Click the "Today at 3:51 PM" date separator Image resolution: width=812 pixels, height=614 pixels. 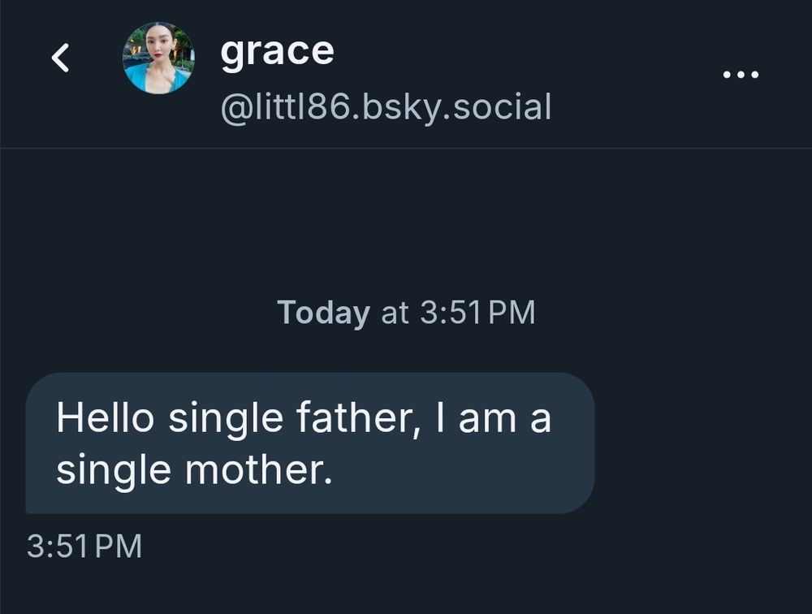click(x=406, y=313)
